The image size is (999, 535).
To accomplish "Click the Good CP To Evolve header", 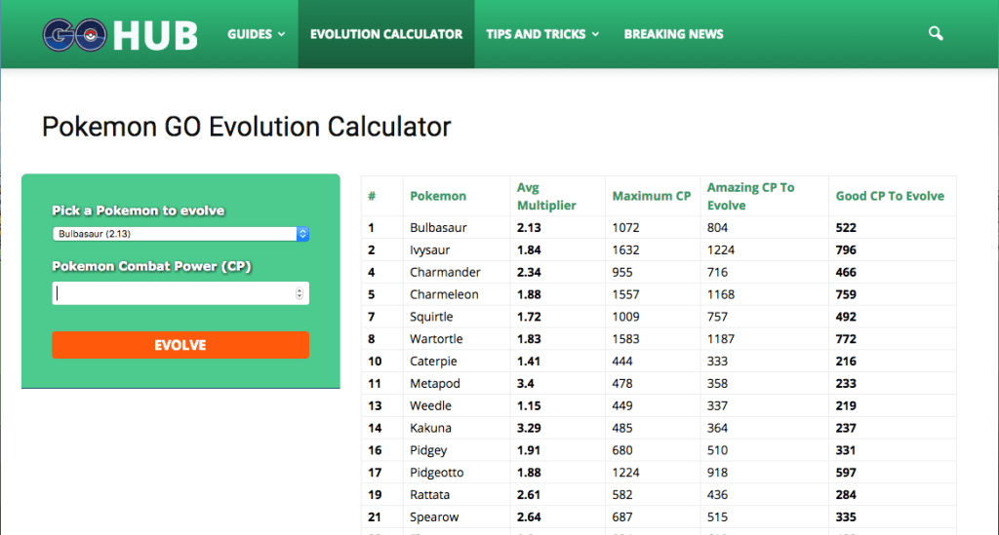I will 890,196.
